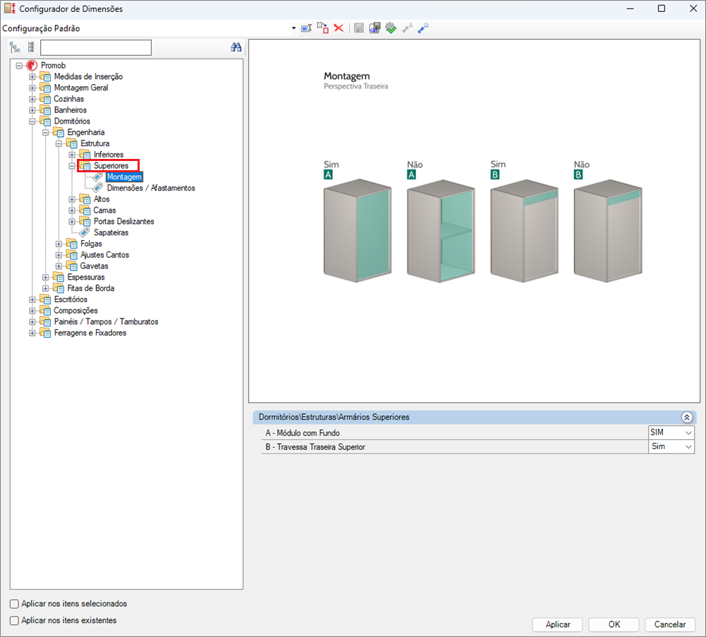Click the blue arrow import icon
This screenshot has height=637, width=706.
[423, 28]
